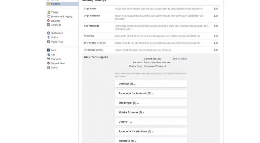Open Public Posts settings in sidebar
This screenshot has height=143, width=260.
click(57, 42)
